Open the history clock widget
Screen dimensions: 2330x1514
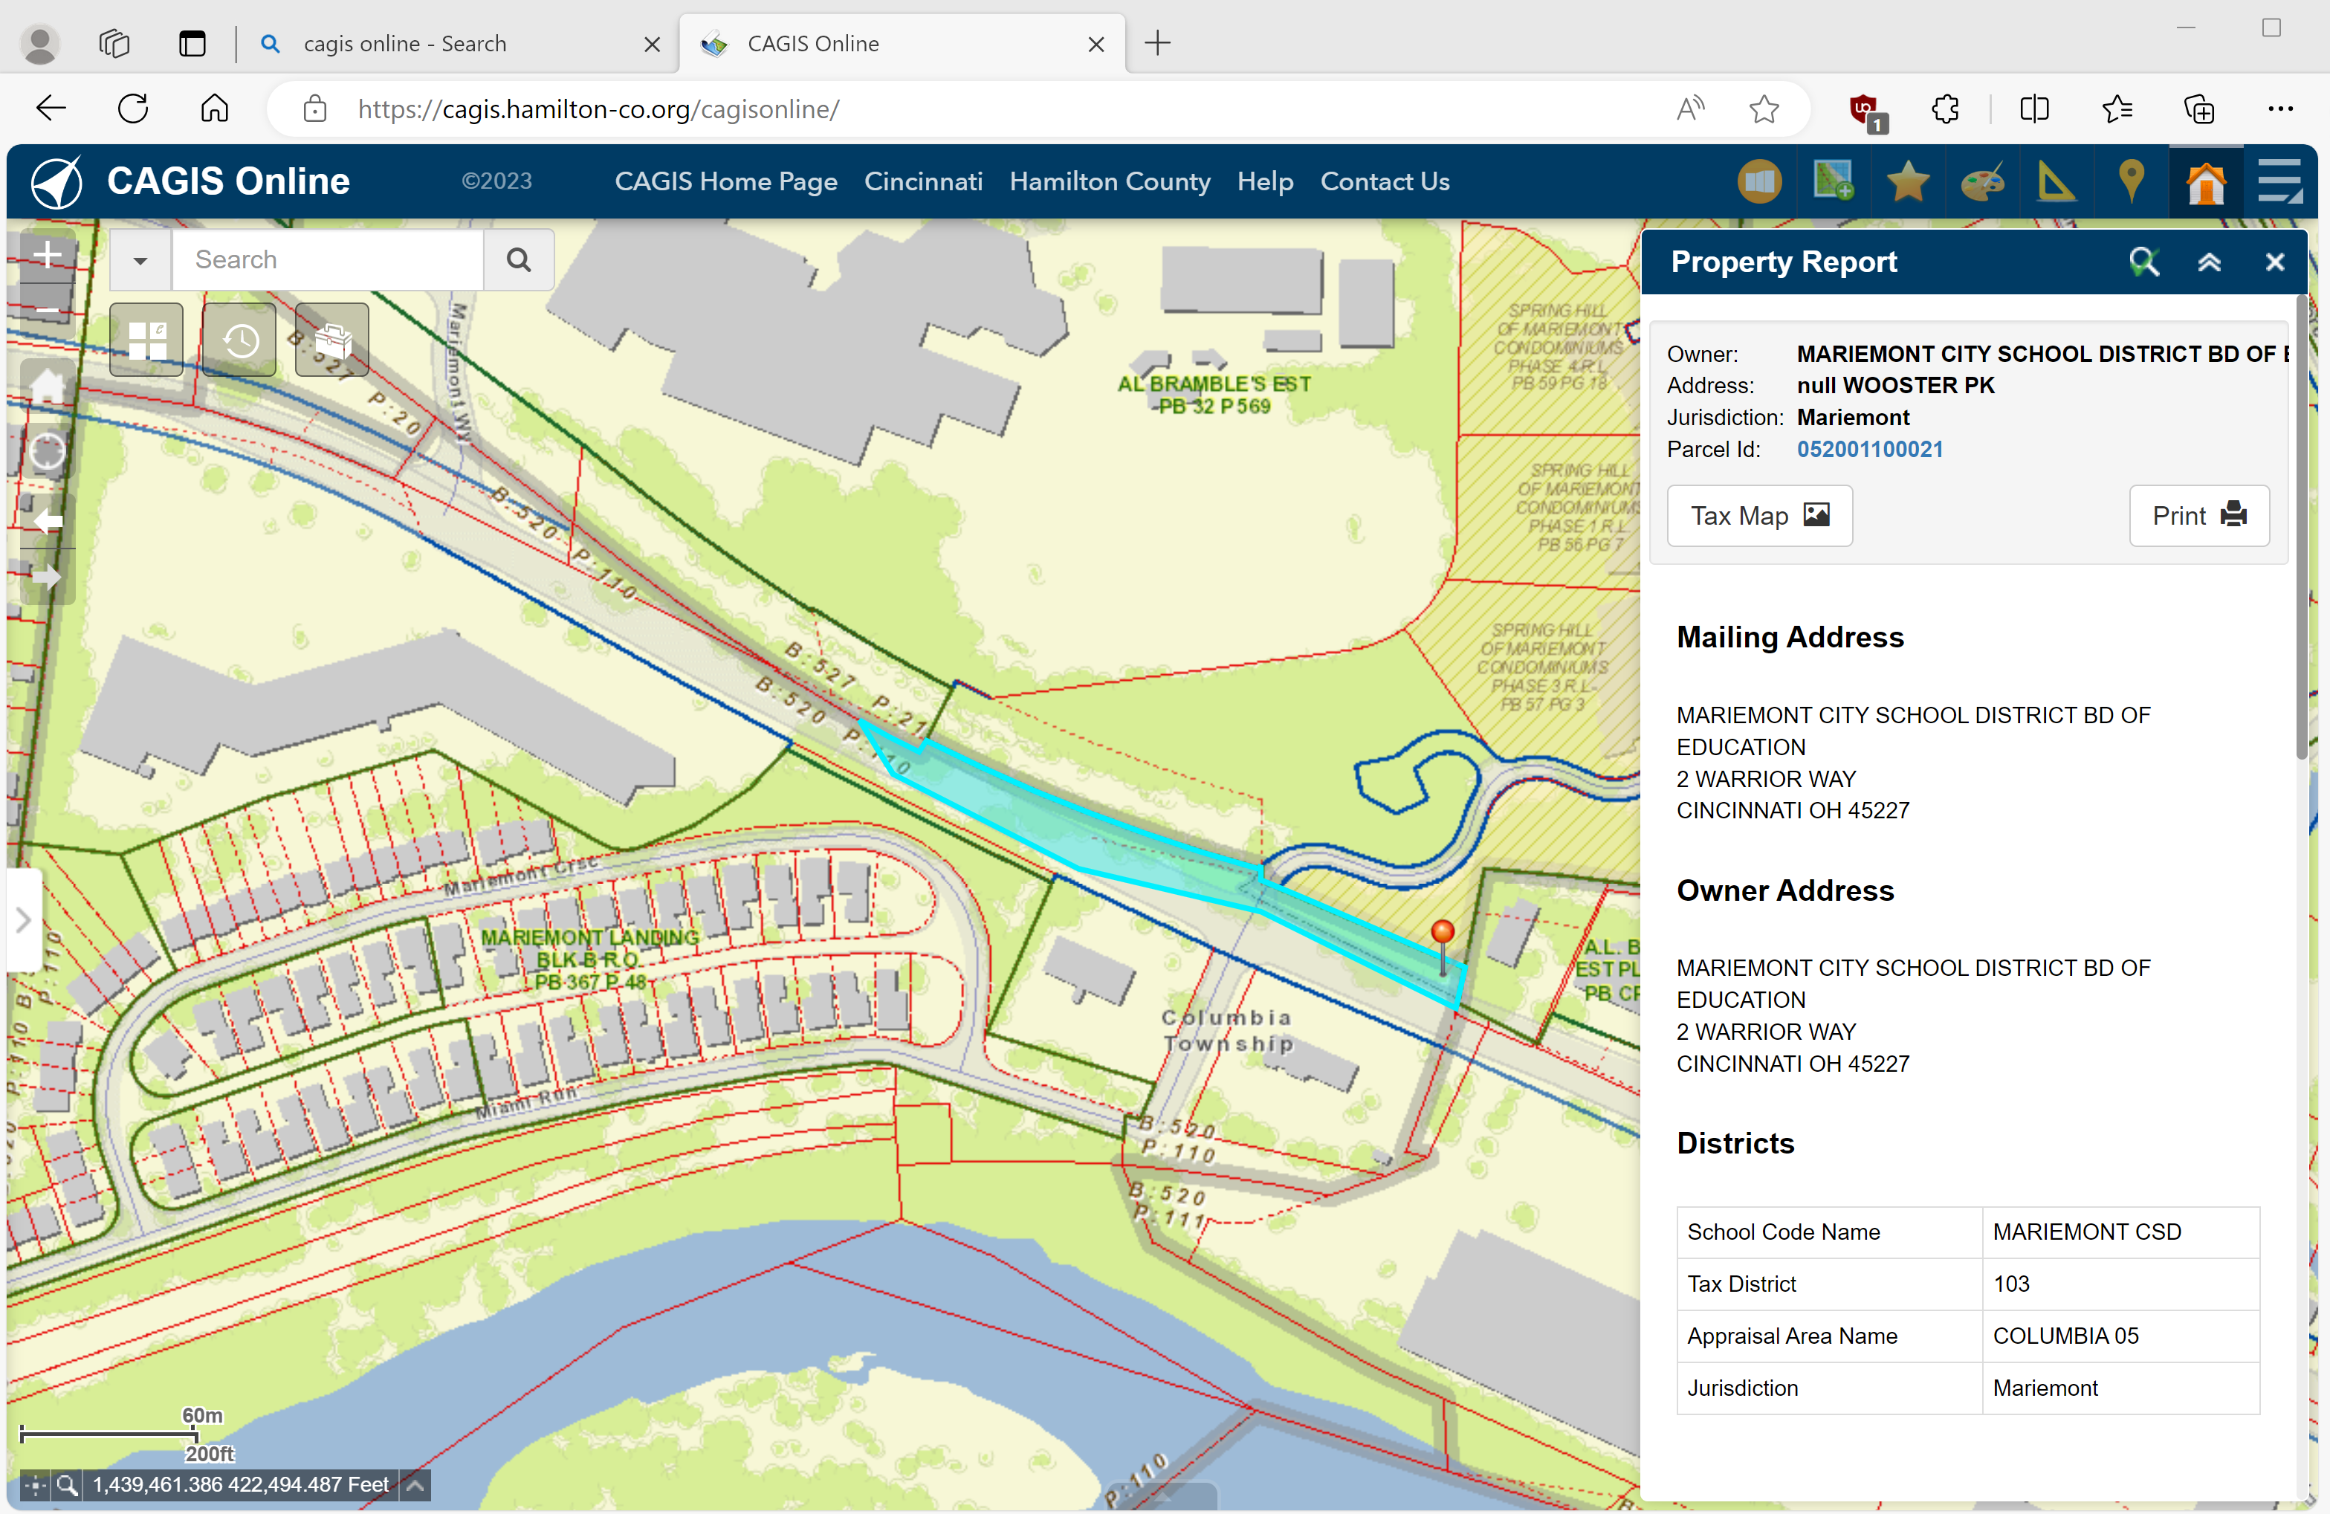(240, 341)
